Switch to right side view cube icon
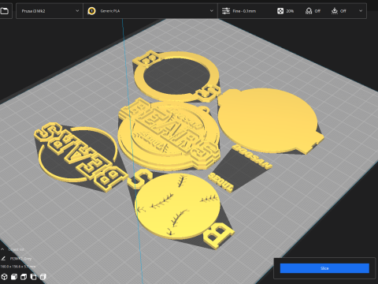The height and width of the screenshot is (284, 378). [x=43, y=277]
